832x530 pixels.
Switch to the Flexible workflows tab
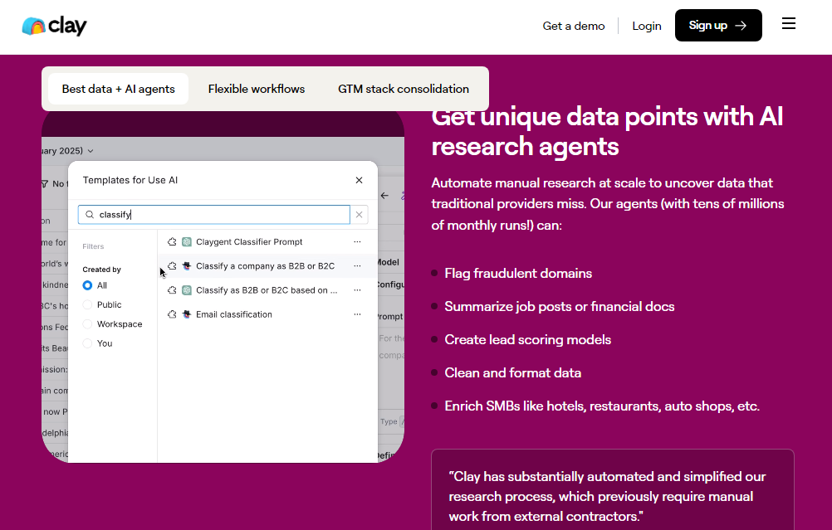tap(257, 89)
